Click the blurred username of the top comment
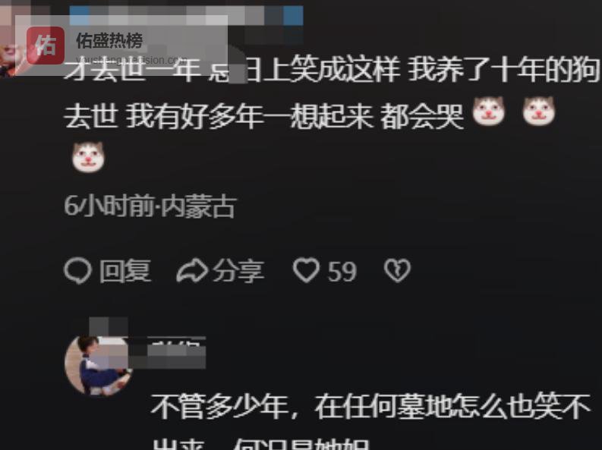 (187, 15)
